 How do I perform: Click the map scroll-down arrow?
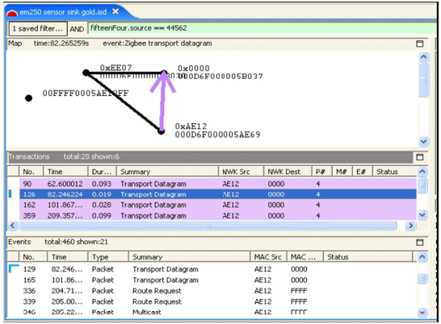[x=423, y=141]
